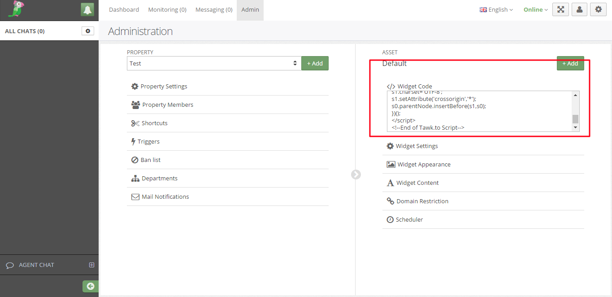Open the top-right settings gear

click(x=598, y=9)
